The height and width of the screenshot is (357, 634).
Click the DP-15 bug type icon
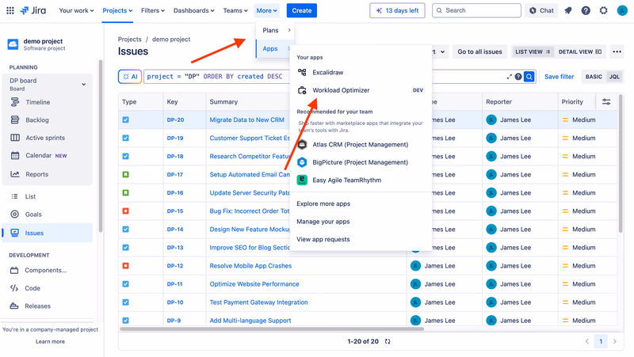(x=126, y=211)
